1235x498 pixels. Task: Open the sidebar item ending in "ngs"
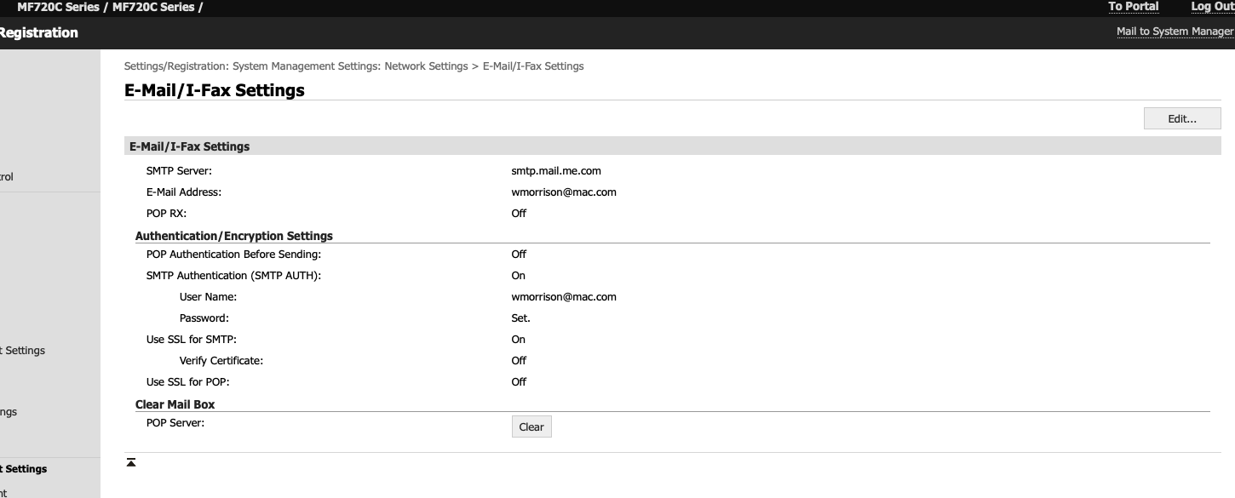(9, 412)
